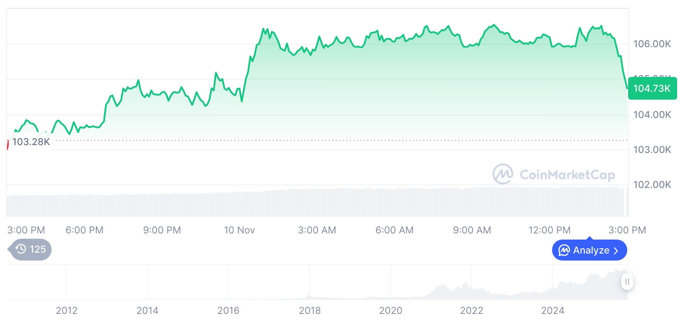
Task: Open the 125 history events badge
Action: 31,250
